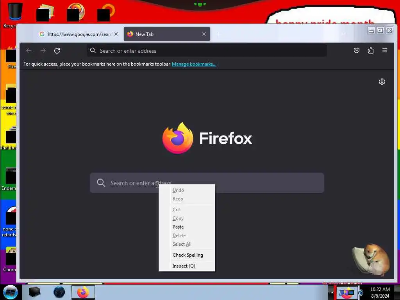Viewport: 400px width, 300px height.
Task: Open Firefox from the taskbar
Action: pyautogui.click(x=83, y=292)
